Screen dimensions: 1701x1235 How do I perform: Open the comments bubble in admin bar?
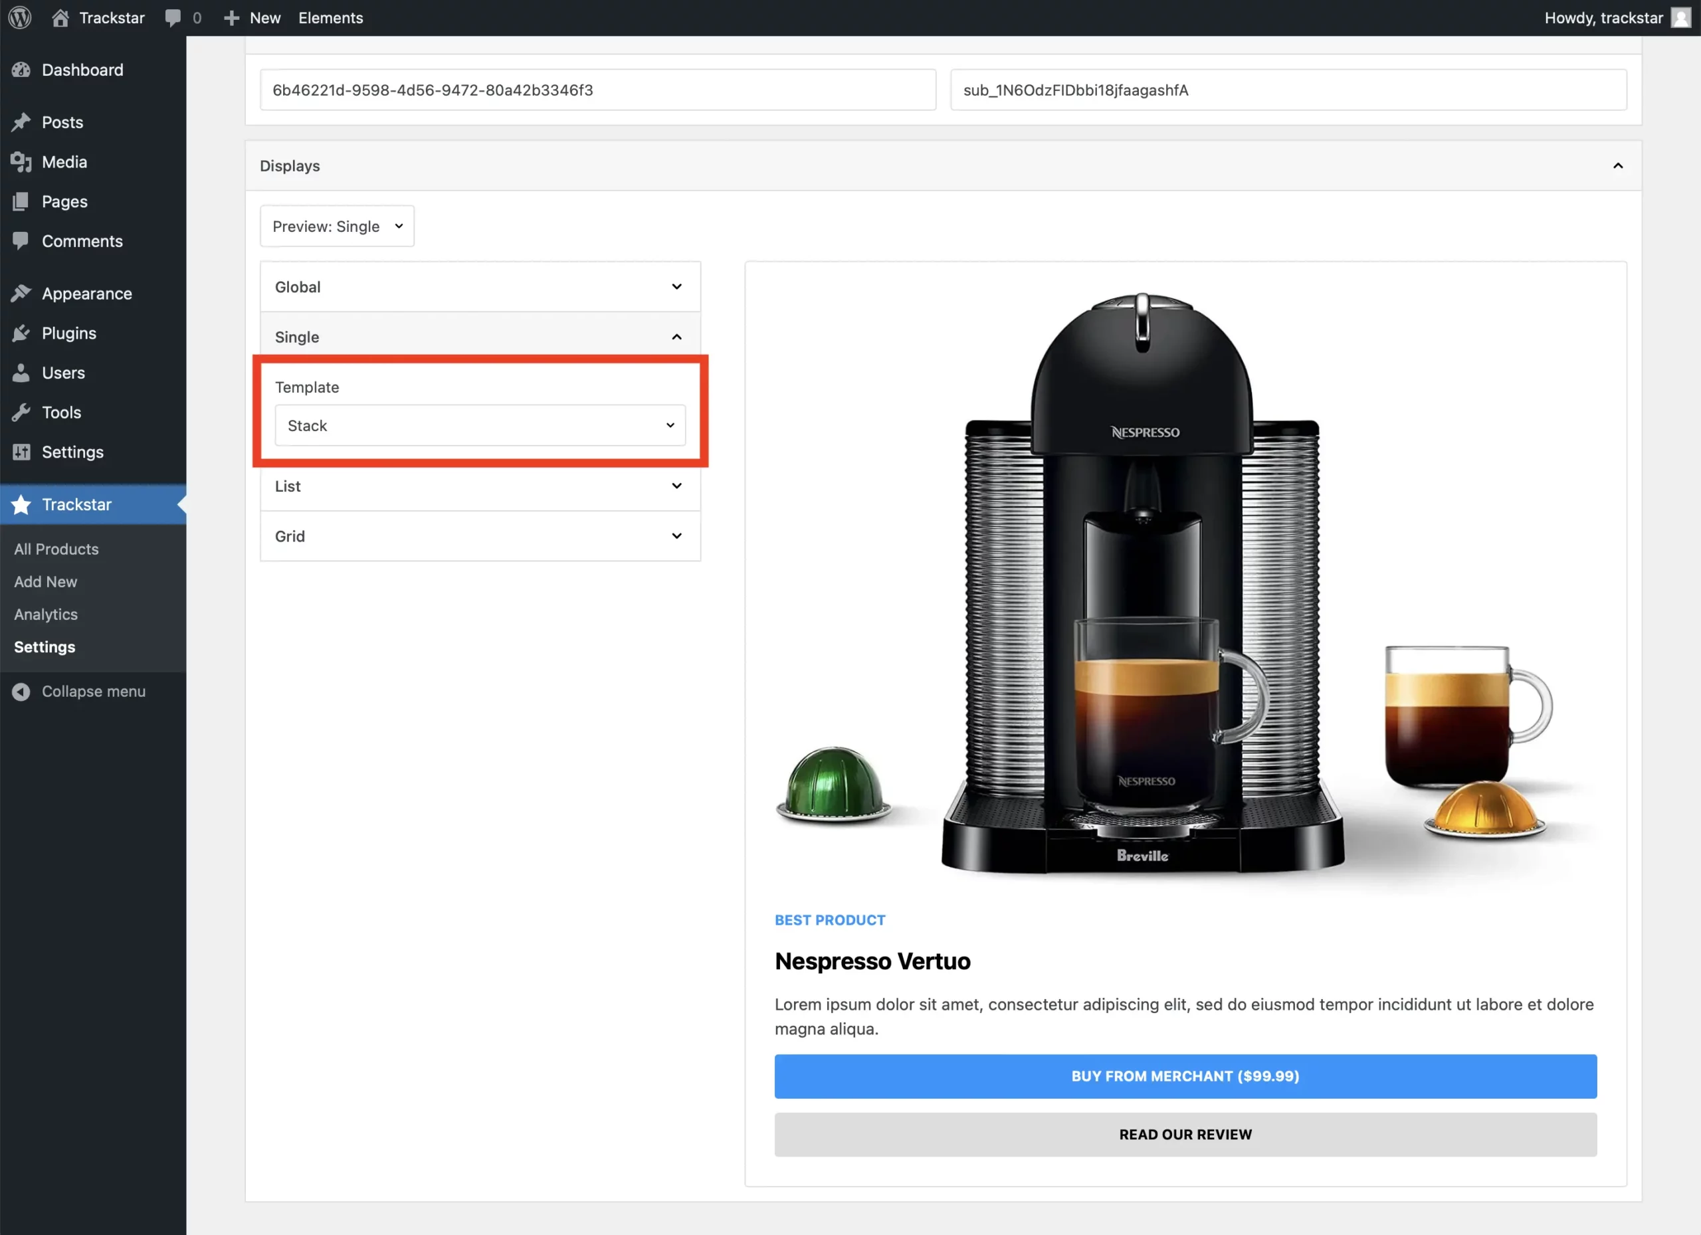(173, 18)
